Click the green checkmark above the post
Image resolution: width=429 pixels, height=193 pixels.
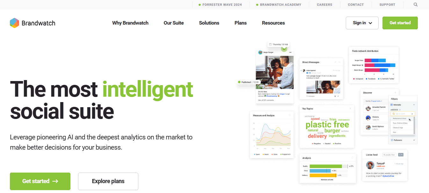[x=284, y=48]
